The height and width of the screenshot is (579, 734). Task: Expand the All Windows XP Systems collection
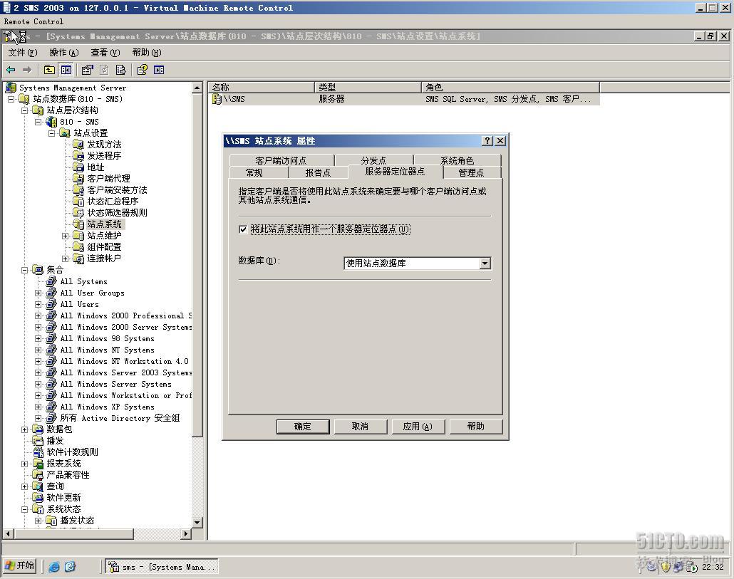coord(38,407)
